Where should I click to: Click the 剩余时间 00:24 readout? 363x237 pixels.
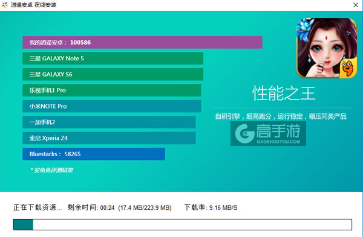(91, 207)
